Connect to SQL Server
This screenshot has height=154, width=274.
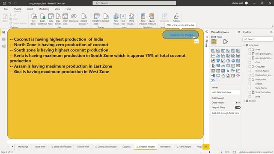point(58,19)
